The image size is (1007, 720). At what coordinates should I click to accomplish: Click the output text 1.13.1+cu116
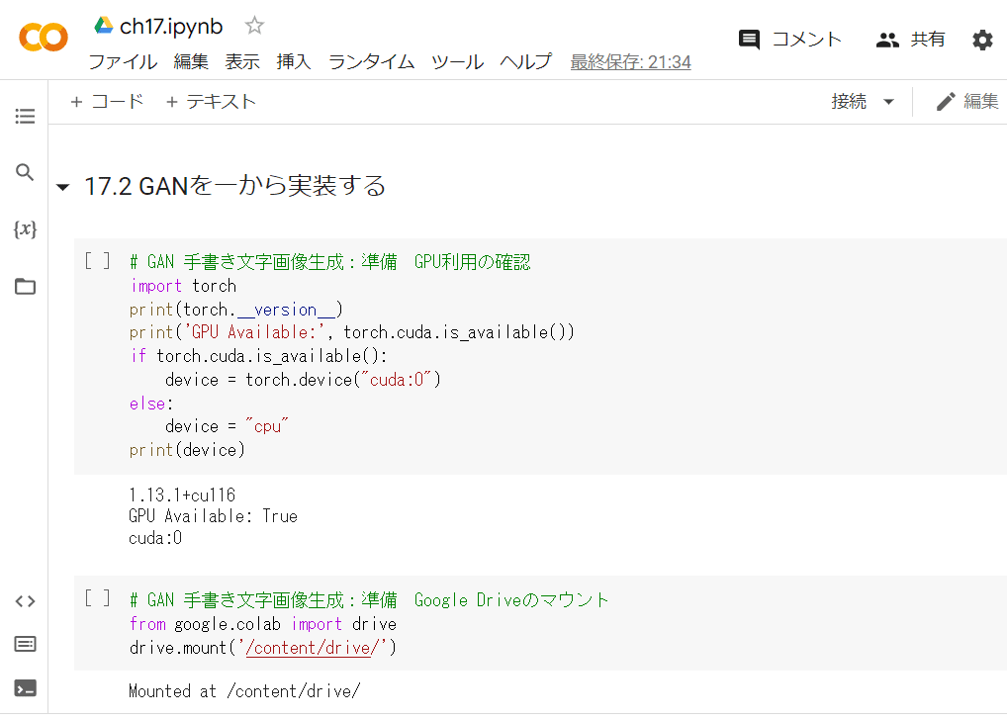pyautogui.click(x=182, y=495)
